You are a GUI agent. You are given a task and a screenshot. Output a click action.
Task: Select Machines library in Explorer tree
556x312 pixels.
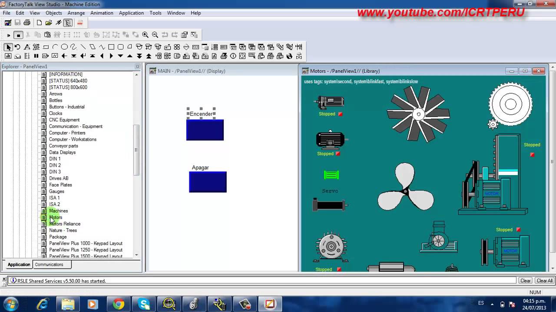pyautogui.click(x=58, y=211)
